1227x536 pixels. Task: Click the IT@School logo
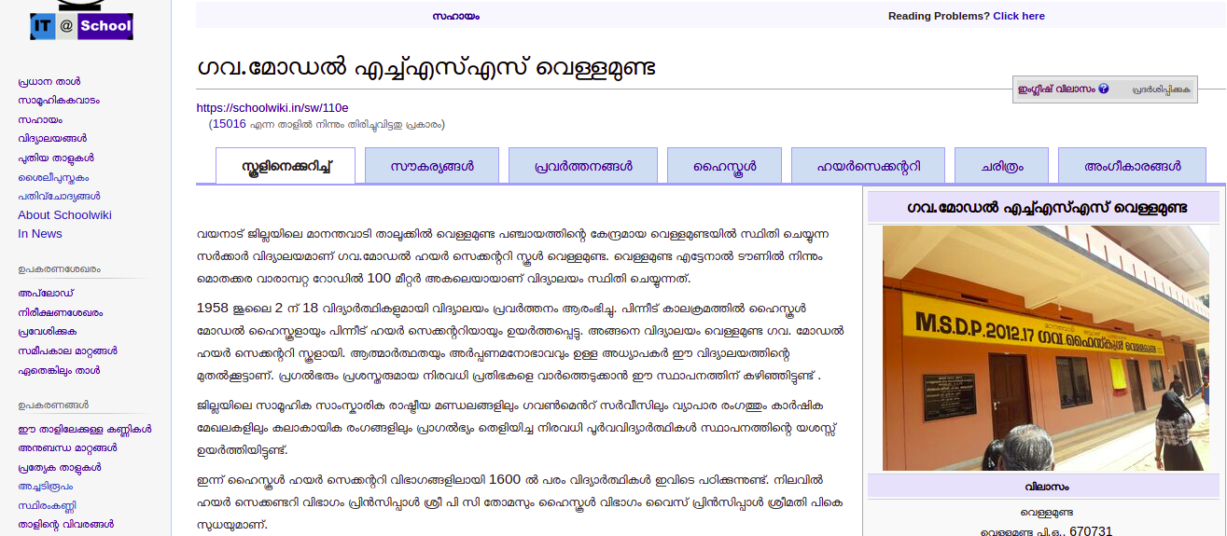click(81, 25)
